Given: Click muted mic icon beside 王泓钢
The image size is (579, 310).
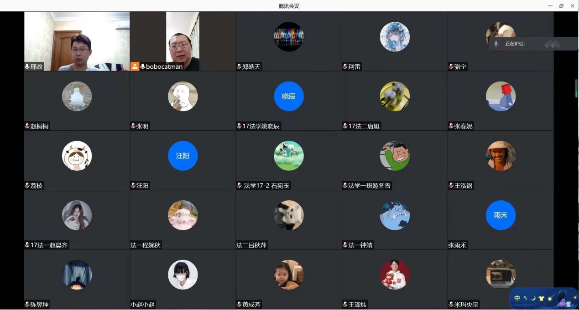Looking at the screenshot, I should (x=451, y=186).
